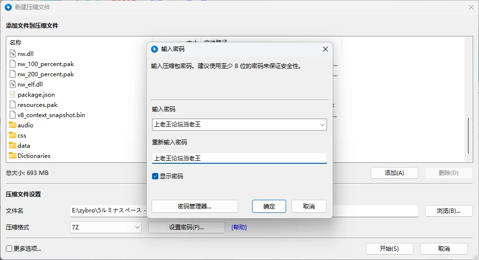Viewport: 479px width, 260px height.
Task: Select the nw_elf.dll file name
Action: click(x=30, y=84)
